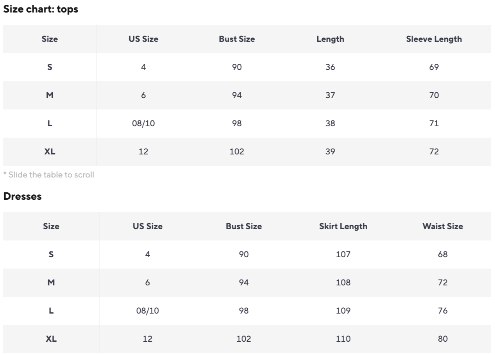Select the Sleeve Length column header
The height and width of the screenshot is (355, 495).
(434, 39)
